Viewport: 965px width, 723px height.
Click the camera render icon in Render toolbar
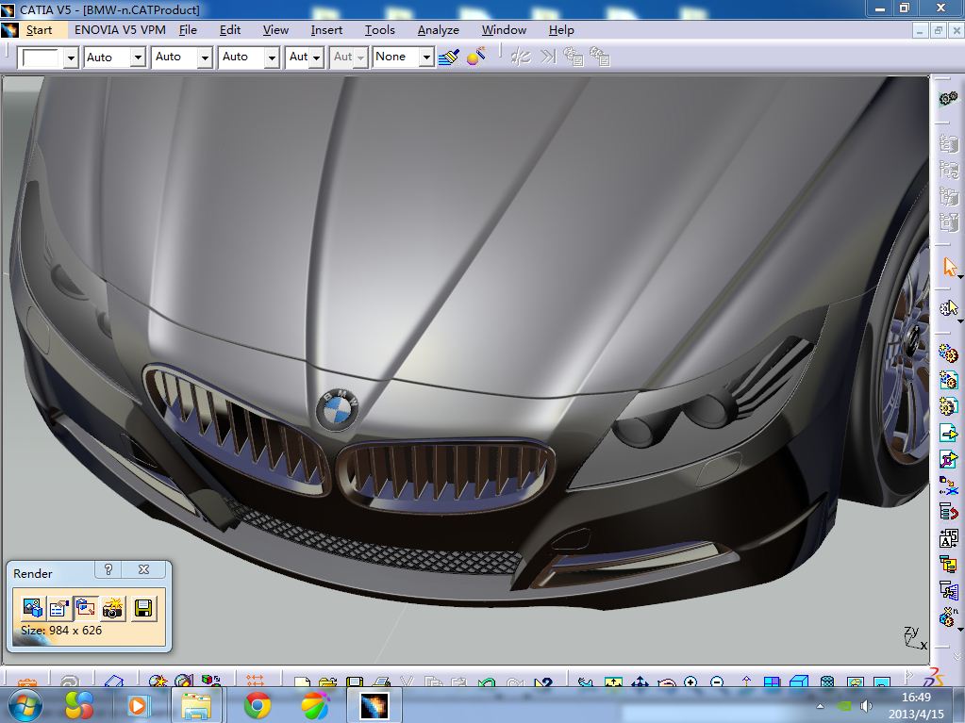pos(112,608)
